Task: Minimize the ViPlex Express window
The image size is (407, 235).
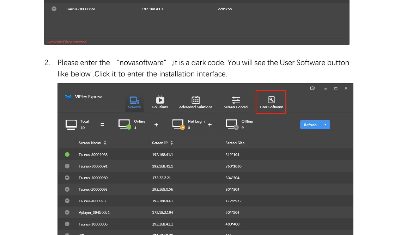Action: tap(326, 88)
